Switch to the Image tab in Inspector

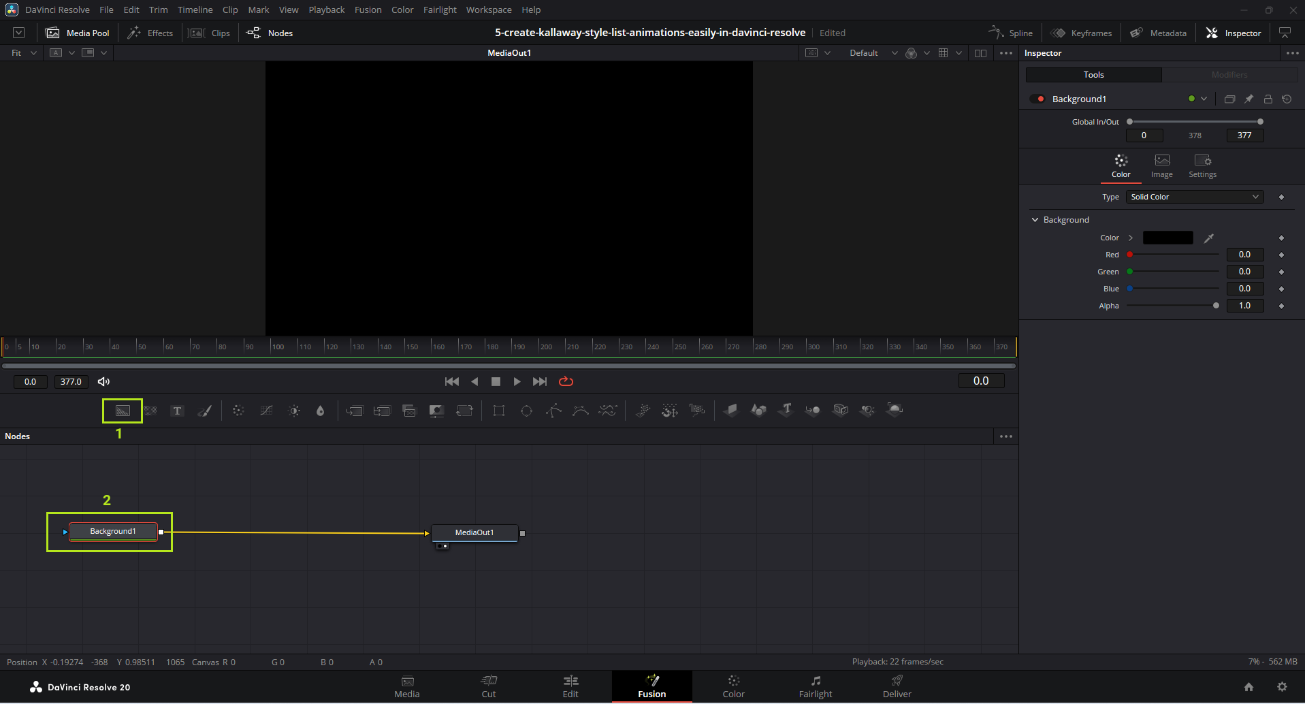(x=1161, y=165)
